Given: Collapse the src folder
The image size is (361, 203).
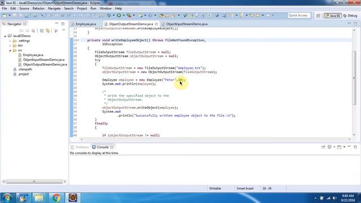Looking at the screenshot, I should [x=10, y=50].
